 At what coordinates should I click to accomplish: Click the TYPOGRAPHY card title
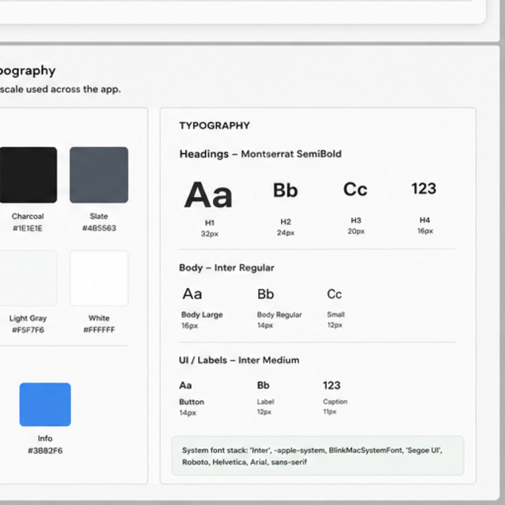coord(215,125)
